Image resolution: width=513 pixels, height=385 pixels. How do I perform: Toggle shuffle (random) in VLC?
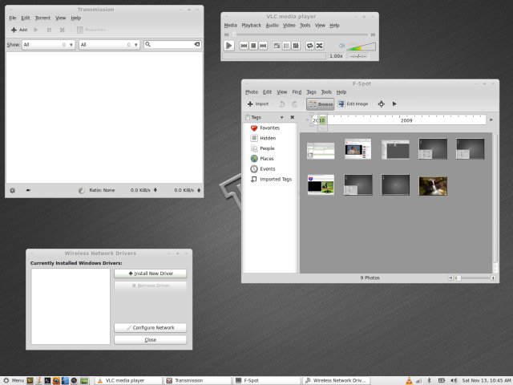point(320,47)
